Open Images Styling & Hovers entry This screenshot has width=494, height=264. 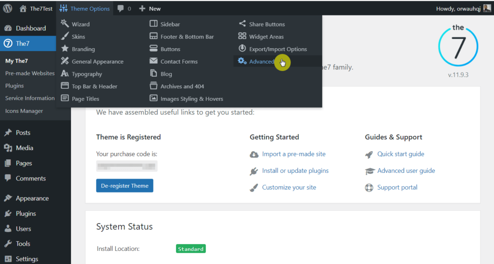coord(192,99)
